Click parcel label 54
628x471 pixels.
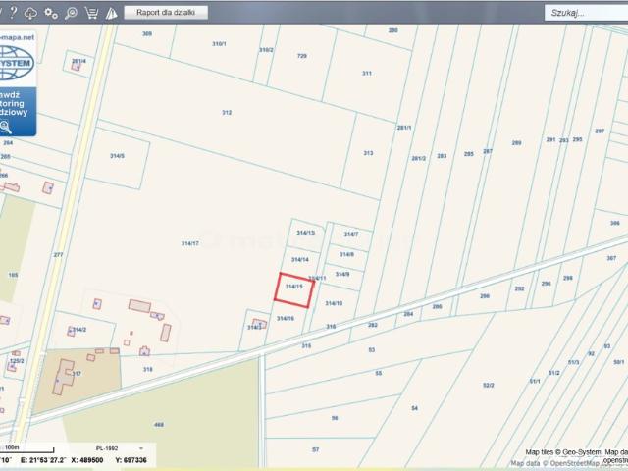tap(414, 408)
